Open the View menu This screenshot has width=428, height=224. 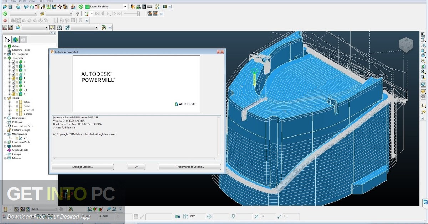coord(13,1)
